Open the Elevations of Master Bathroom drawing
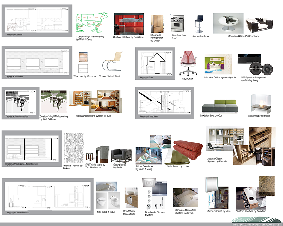Viewport: 283px width, 226px height. pyautogui.click(x=48, y=196)
